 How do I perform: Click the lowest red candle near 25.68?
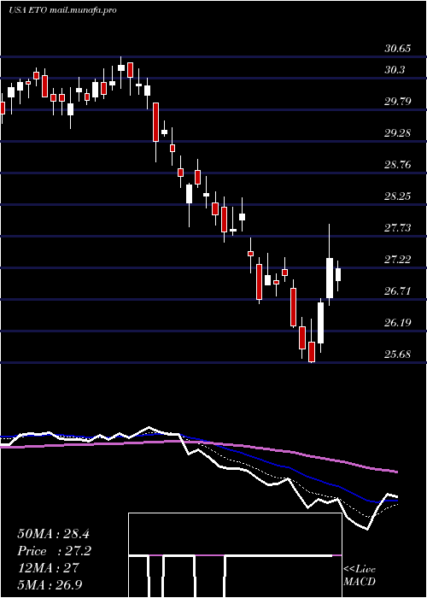pyautogui.click(x=312, y=352)
